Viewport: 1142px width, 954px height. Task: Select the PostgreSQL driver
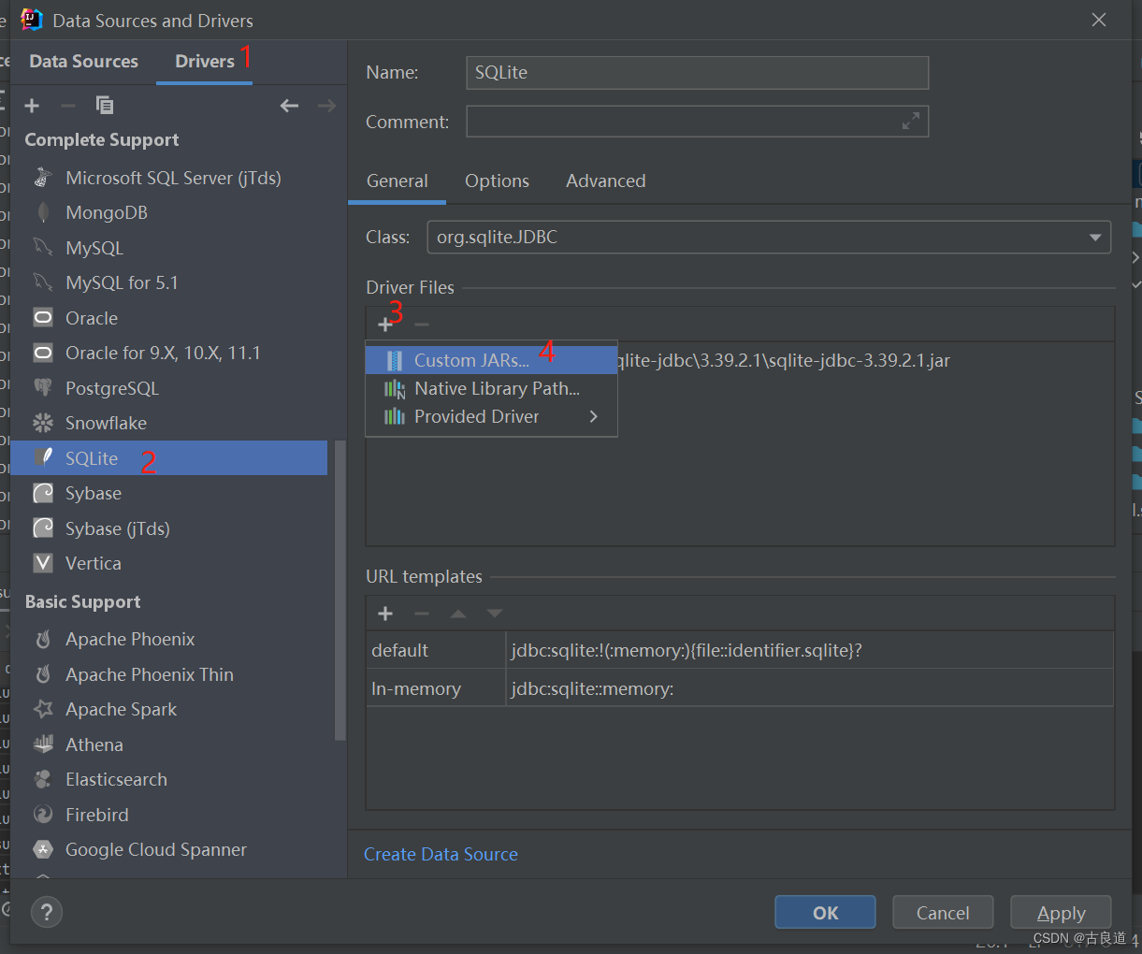click(169, 388)
